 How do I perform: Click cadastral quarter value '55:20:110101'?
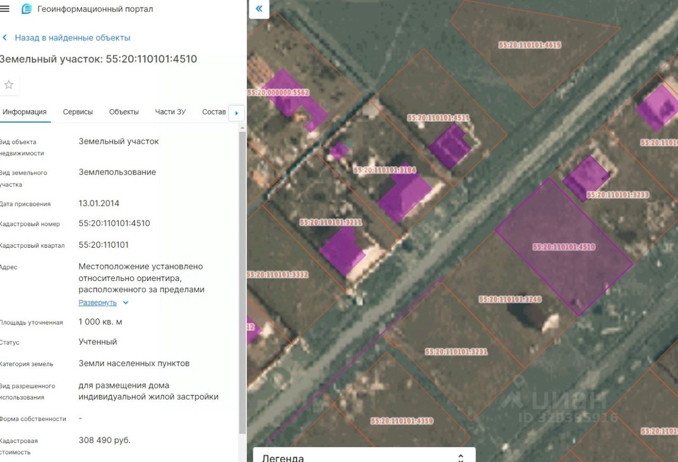click(x=104, y=244)
